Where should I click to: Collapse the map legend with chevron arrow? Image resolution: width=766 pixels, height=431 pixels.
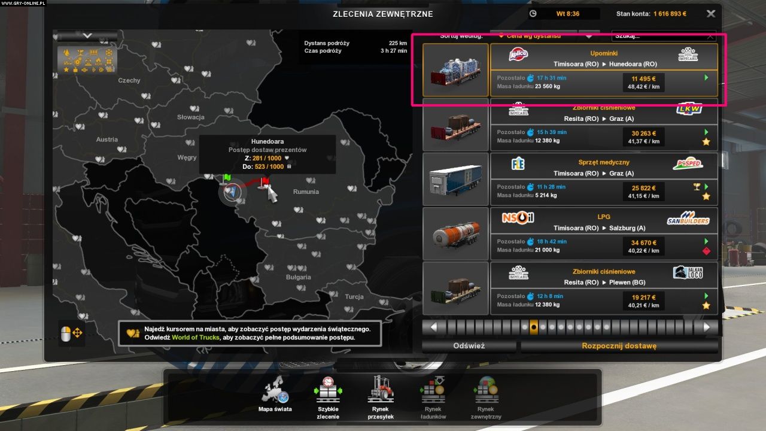click(x=87, y=36)
